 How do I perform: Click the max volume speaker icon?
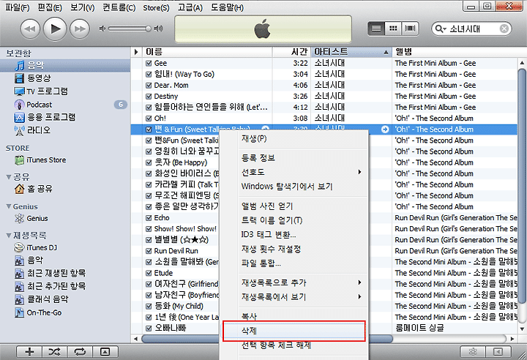tap(158, 29)
